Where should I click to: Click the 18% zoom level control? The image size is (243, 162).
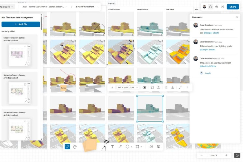(213, 155)
